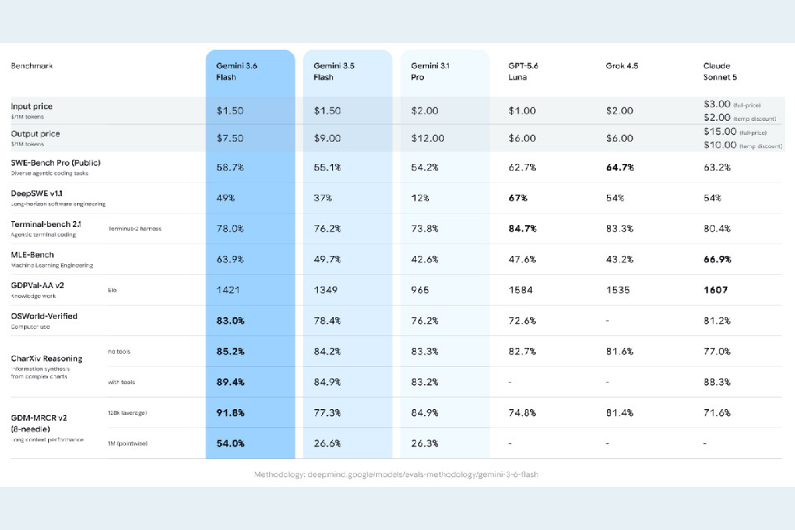
Task: Select the GDPVal-AA v2 row label
Action: pos(37,286)
